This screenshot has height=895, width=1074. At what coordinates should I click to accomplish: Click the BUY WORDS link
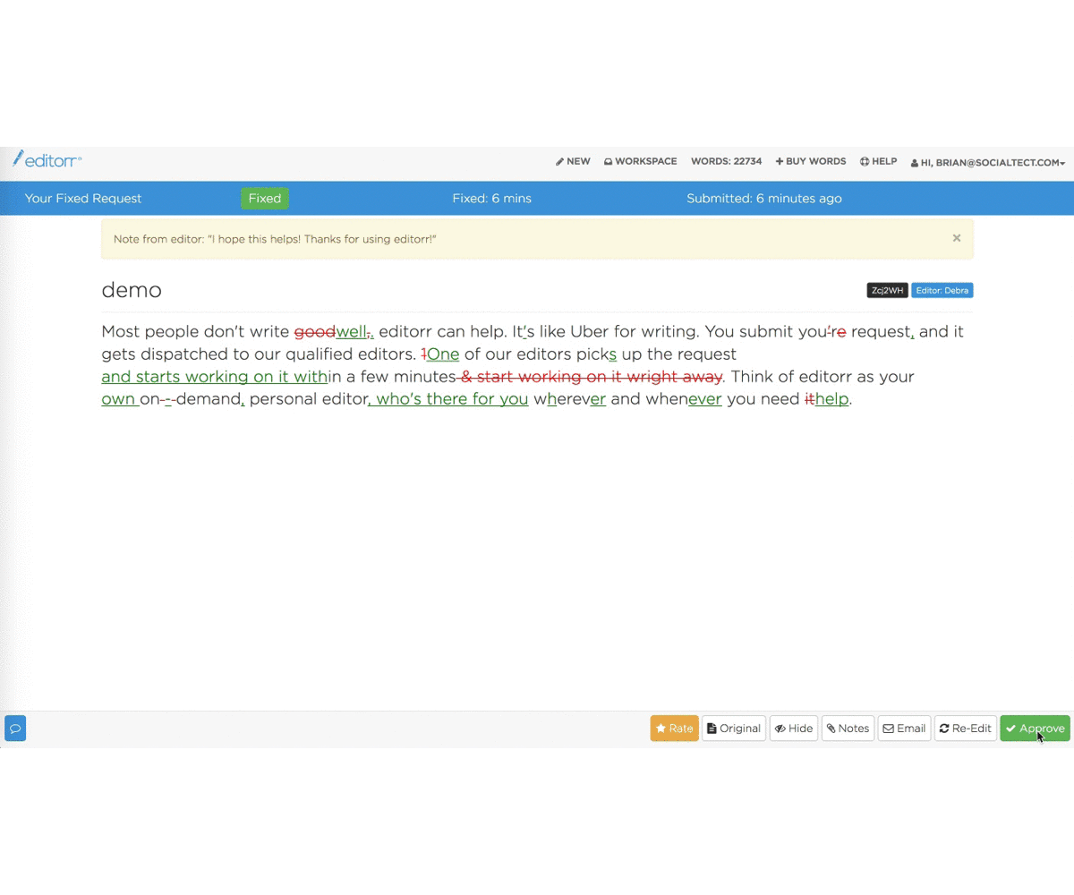[811, 162]
